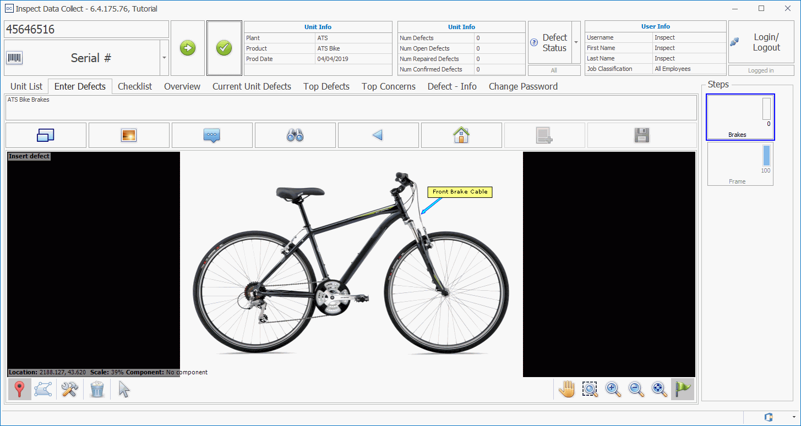801x426 pixels.
Task: Select the red pin defect marker tool
Action: click(20, 390)
